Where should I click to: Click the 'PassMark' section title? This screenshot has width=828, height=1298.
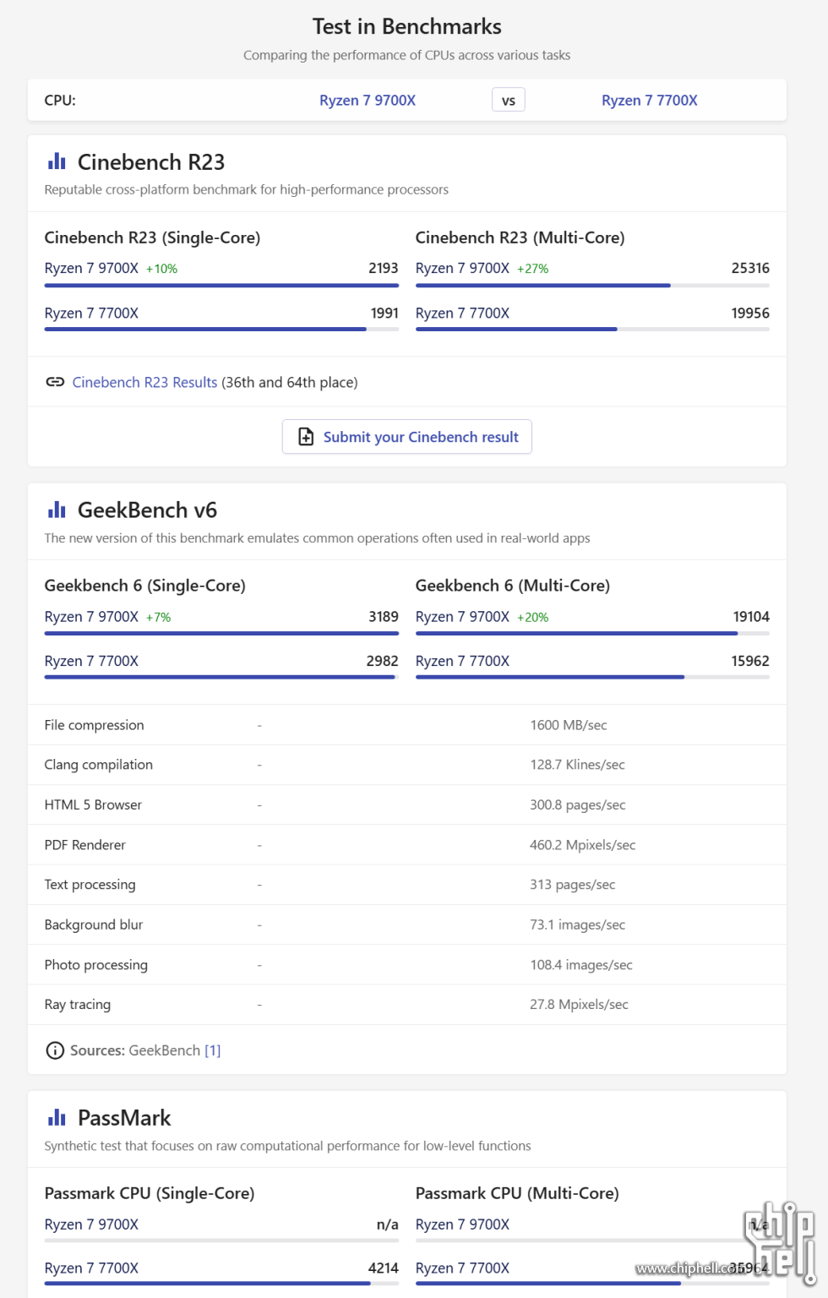point(124,1118)
